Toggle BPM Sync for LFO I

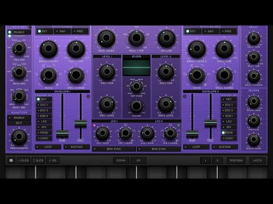(114, 149)
